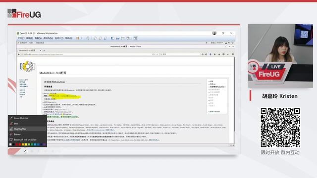This screenshot has width=317, height=178.
Task: Pick the purple ink color swatch
Action: 44,144
